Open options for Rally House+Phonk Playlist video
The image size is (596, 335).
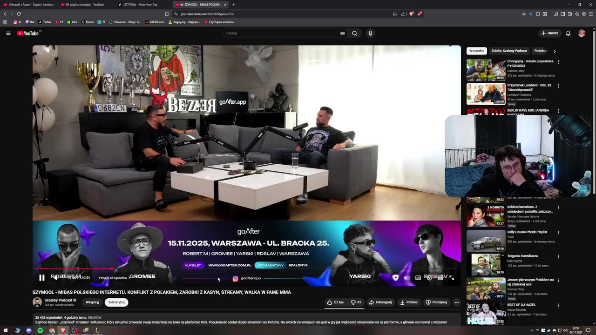point(558,233)
